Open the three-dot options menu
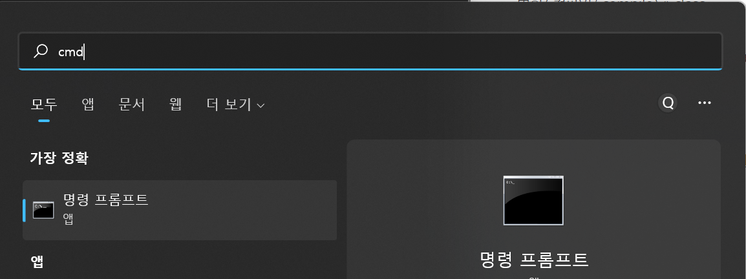Screen dimensions: 746x279 click(704, 103)
